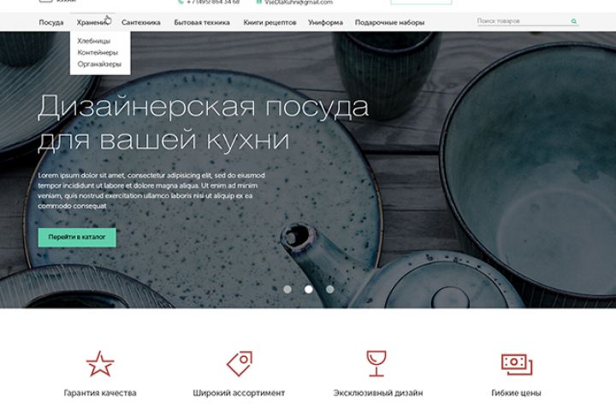Select Хлебницы in the dropdown submenu
This screenshot has height=410, width=616.
(x=93, y=41)
